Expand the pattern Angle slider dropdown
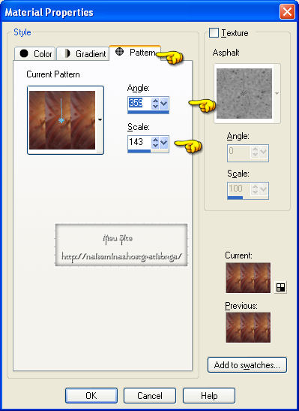299x411 pixels. coord(164,103)
